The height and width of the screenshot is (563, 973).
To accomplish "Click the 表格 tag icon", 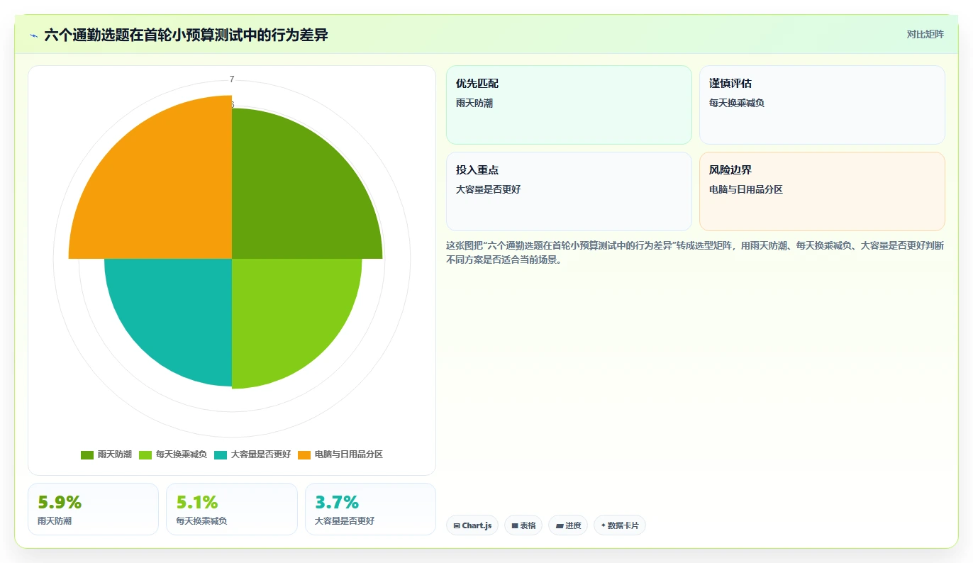I will (x=515, y=526).
